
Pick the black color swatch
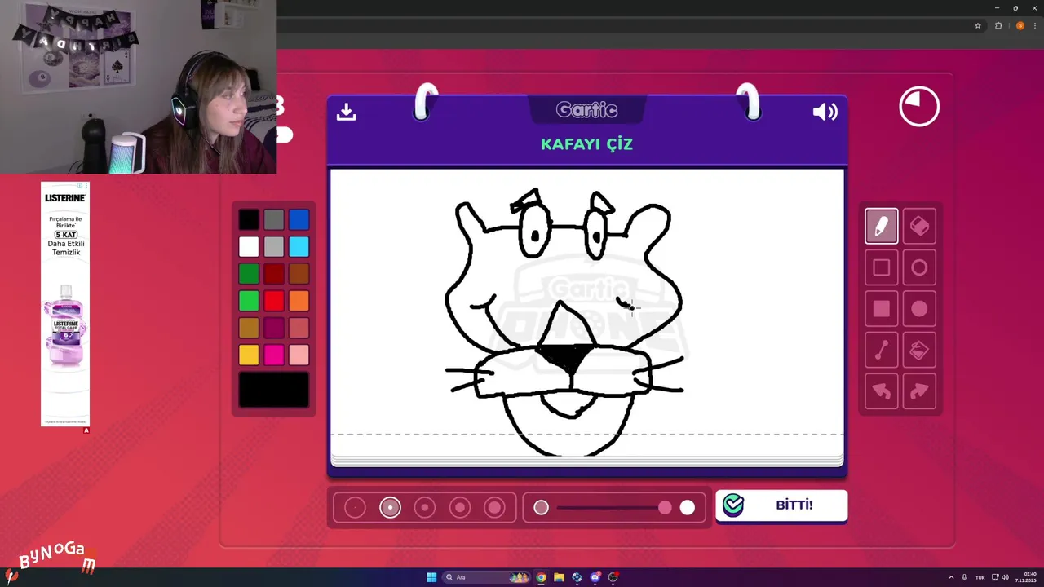click(249, 219)
